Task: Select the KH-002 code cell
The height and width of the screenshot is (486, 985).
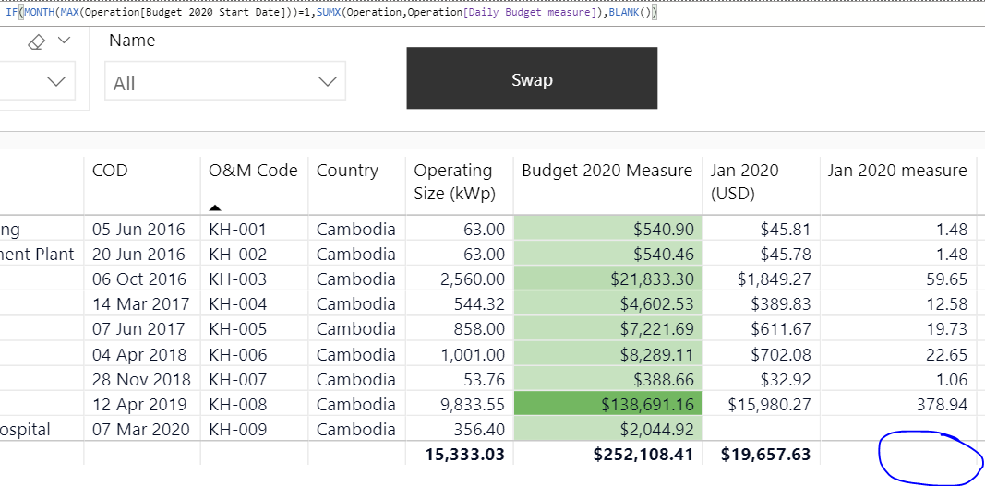Action: click(237, 255)
